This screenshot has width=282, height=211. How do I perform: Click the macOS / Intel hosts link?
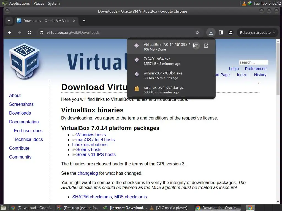point(95,140)
